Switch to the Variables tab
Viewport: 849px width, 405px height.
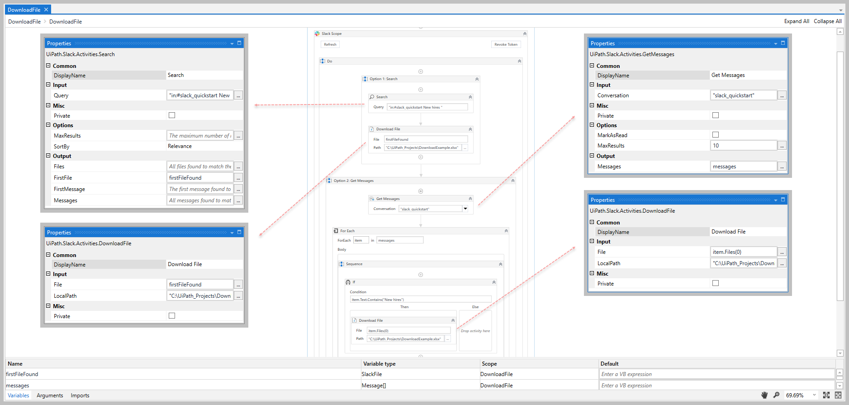[x=19, y=395]
